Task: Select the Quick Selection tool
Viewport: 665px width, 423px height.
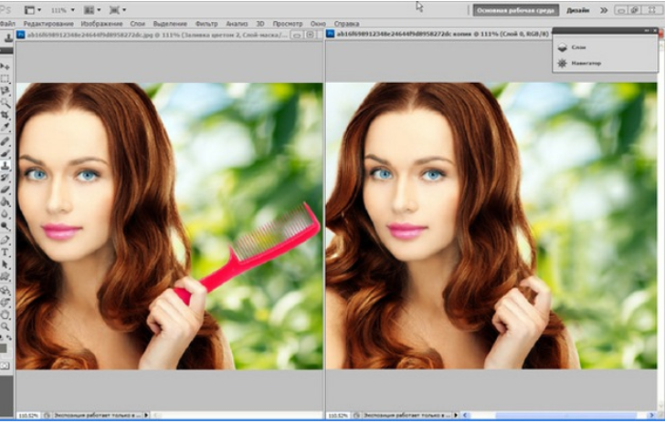Action: coord(5,103)
